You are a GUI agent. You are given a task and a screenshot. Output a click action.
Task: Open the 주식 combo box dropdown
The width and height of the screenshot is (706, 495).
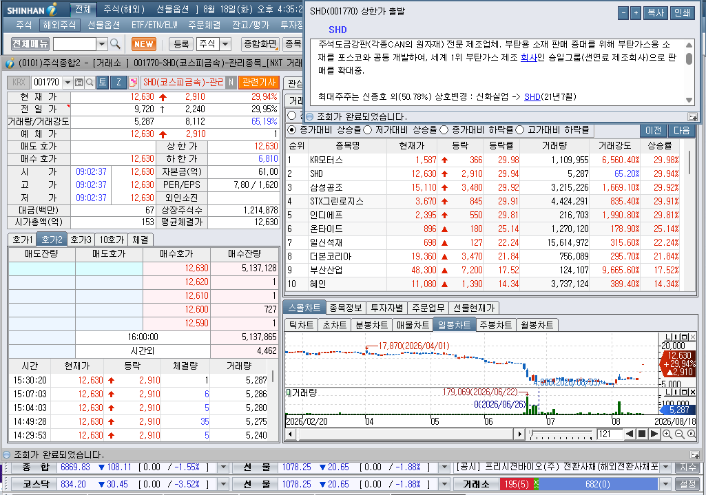[x=225, y=43]
